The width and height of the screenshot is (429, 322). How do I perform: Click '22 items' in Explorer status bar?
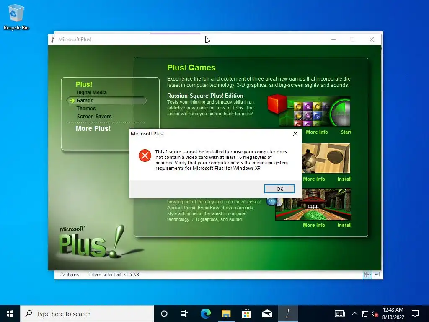[x=70, y=275]
